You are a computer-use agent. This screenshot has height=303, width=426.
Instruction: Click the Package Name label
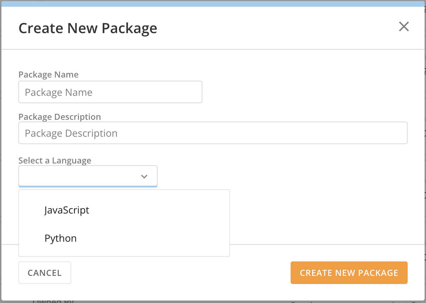48,74
